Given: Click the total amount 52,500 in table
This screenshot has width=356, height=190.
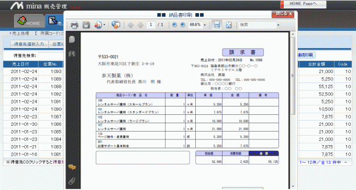Looking at the screenshot, I should coord(326,94).
